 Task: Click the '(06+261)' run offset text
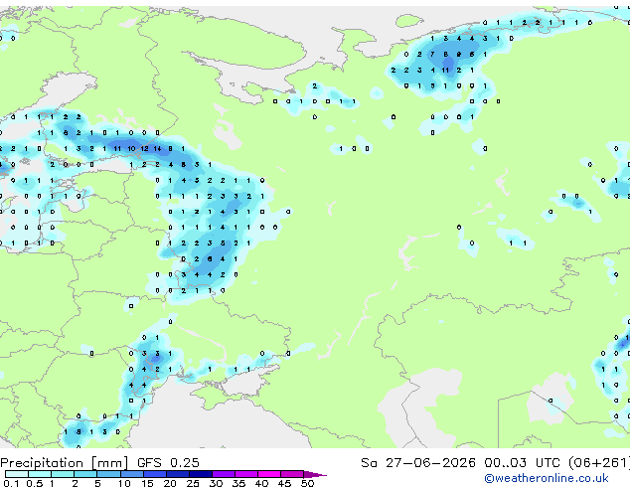point(599,463)
